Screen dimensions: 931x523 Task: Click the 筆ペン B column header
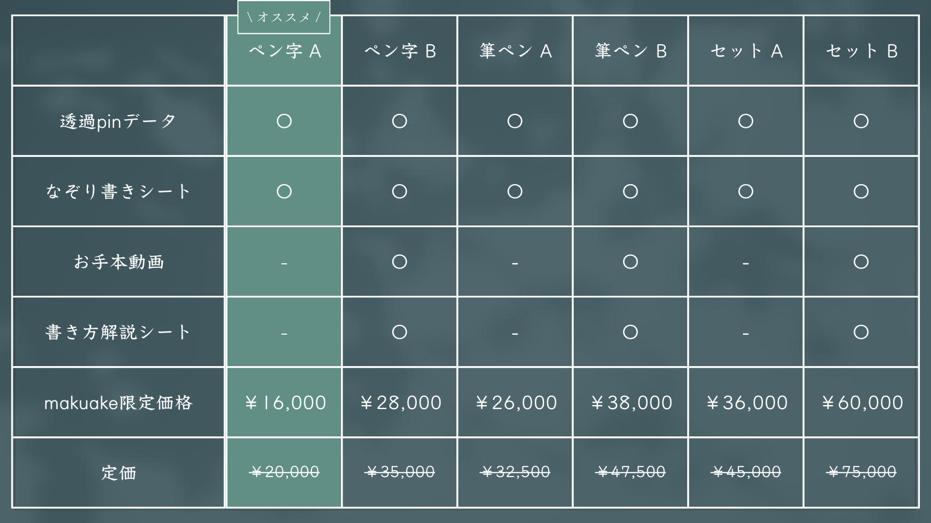tap(631, 51)
